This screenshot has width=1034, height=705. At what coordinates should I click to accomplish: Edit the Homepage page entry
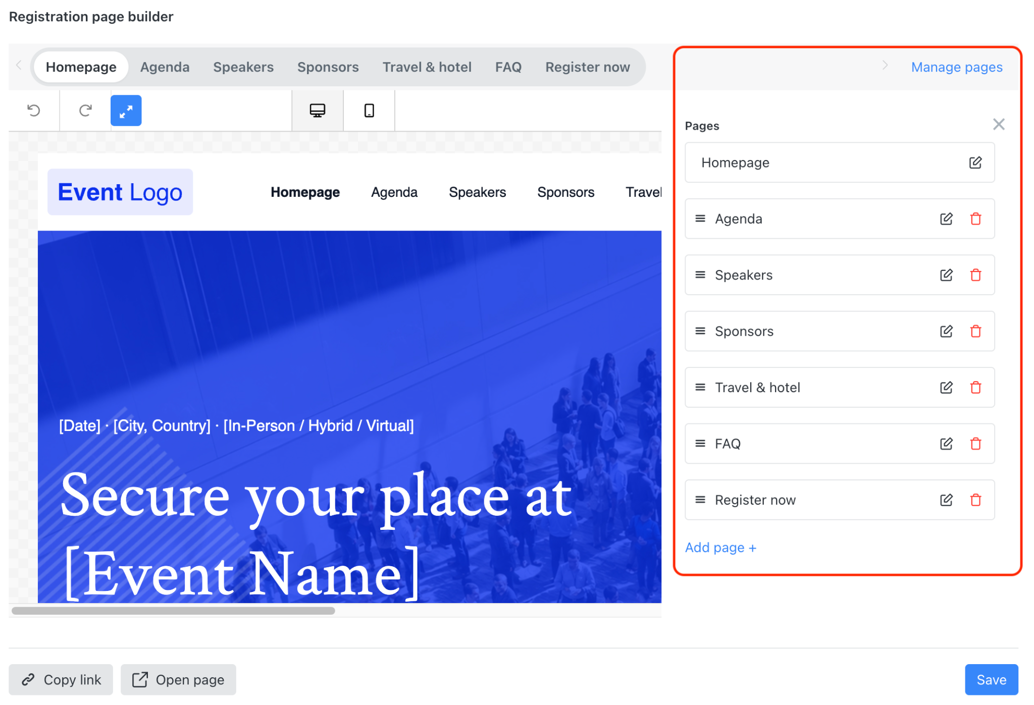975,162
